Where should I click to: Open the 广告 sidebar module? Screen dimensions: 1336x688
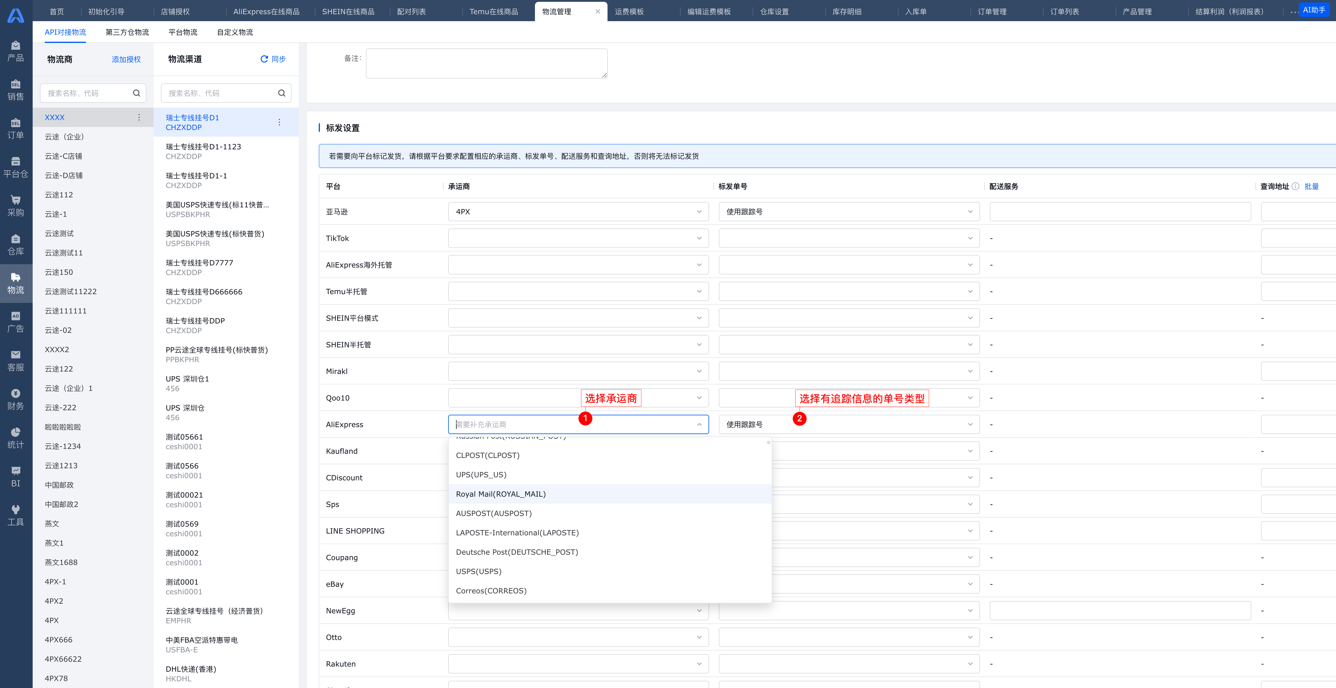tap(15, 323)
